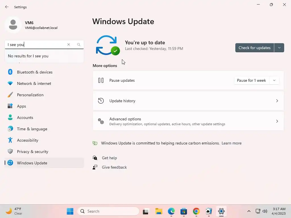Click the network tray icon
The width and height of the screenshot is (291, 218).
point(258,211)
